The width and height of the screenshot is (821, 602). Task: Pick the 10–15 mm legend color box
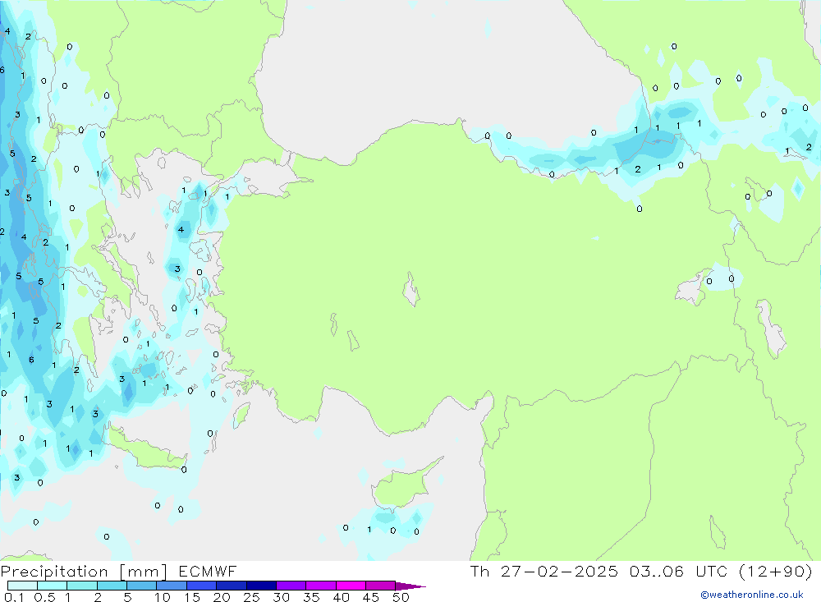pos(172,586)
